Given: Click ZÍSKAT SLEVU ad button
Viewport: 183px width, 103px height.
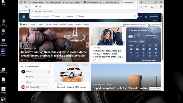Looking at the screenshot, I should coord(72,80).
